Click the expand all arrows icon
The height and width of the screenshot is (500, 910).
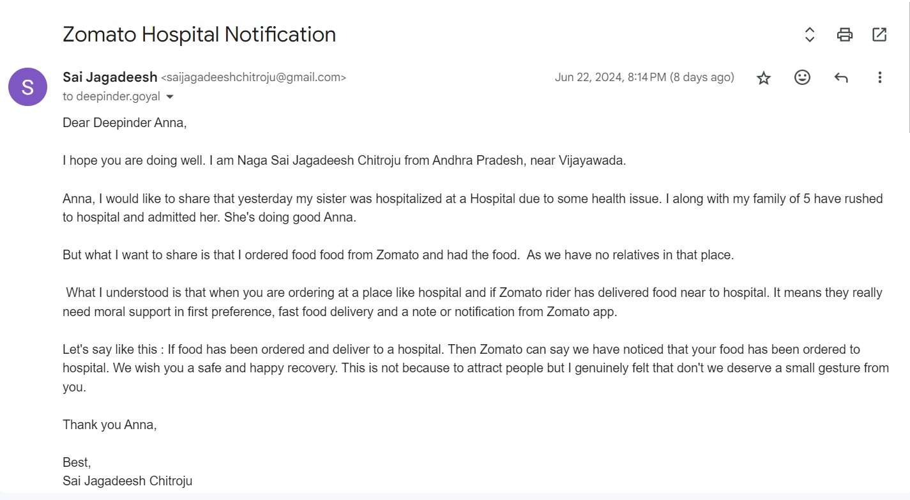(x=810, y=34)
